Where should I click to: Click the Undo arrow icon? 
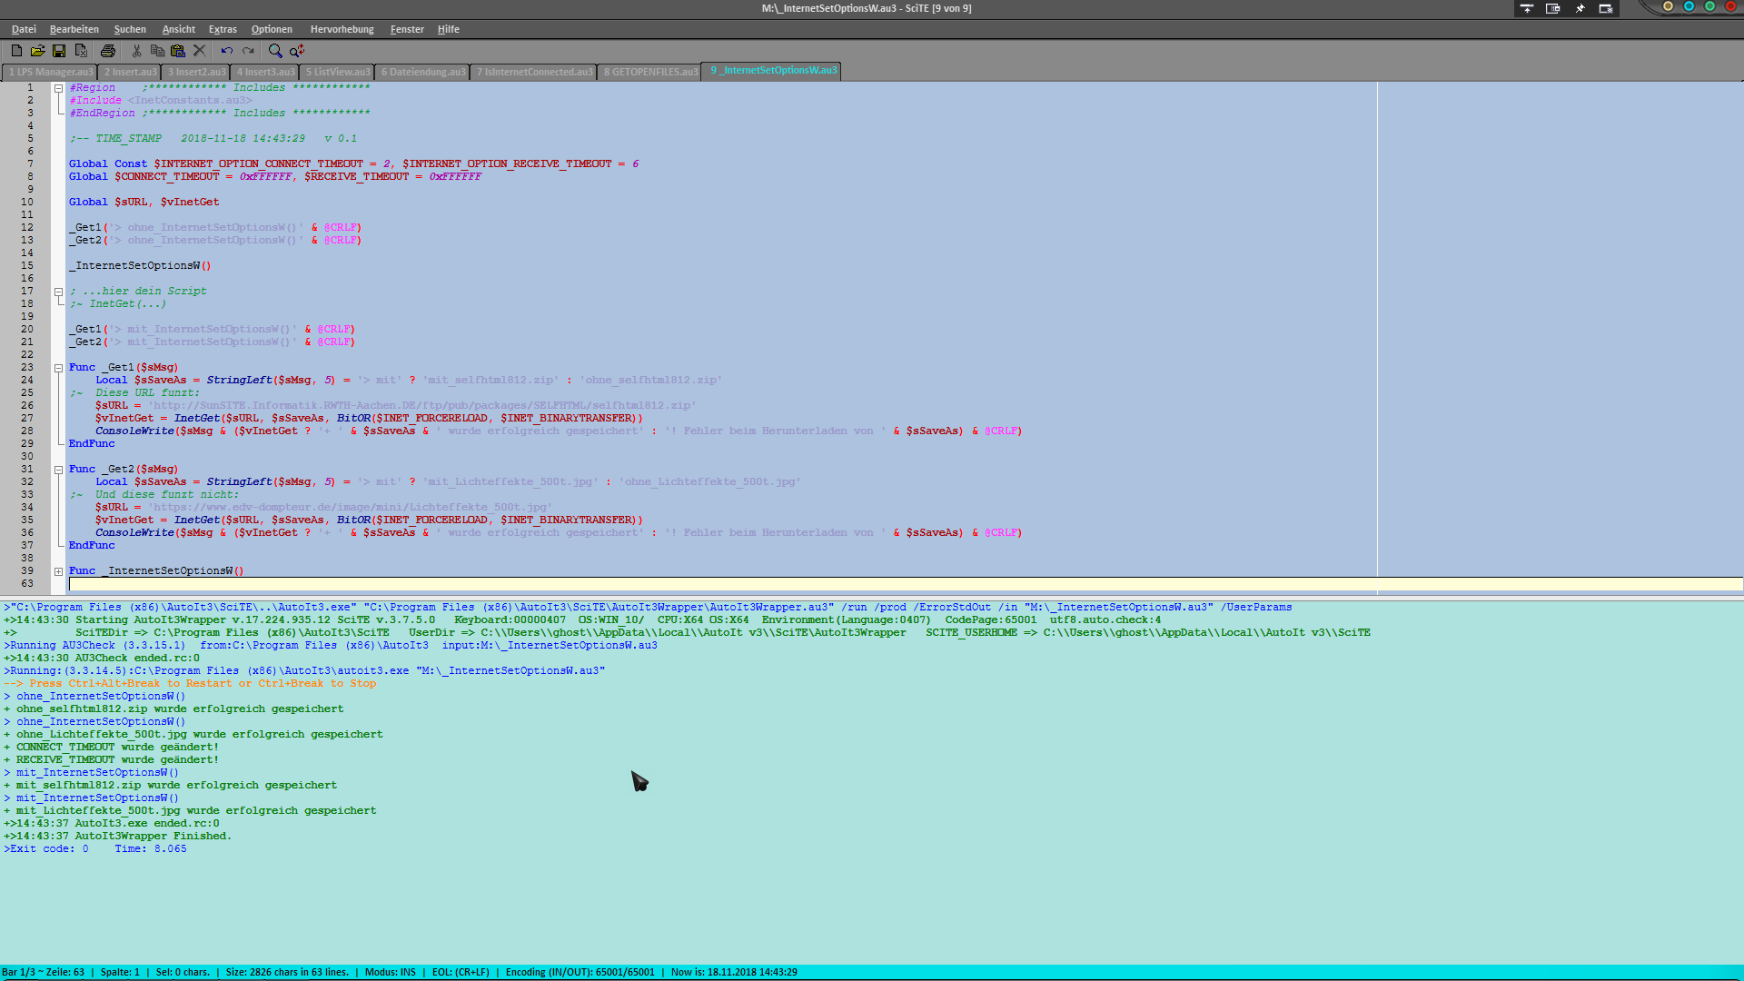pyautogui.click(x=226, y=51)
